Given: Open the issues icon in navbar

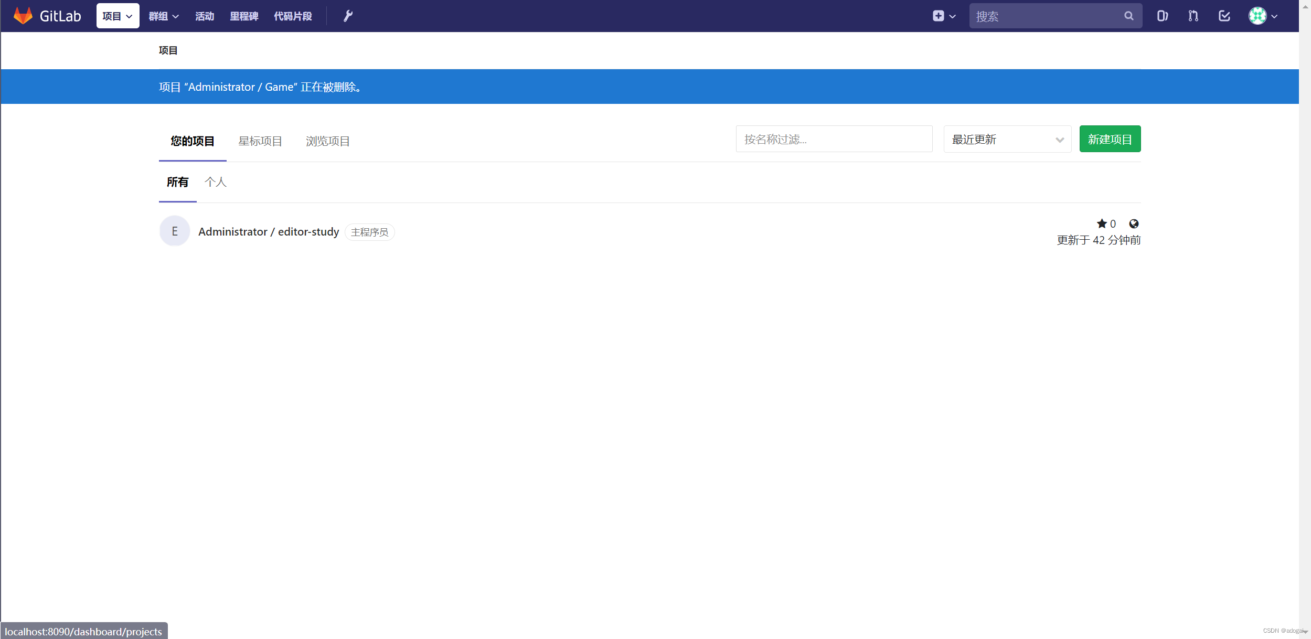Looking at the screenshot, I should click(x=1162, y=16).
